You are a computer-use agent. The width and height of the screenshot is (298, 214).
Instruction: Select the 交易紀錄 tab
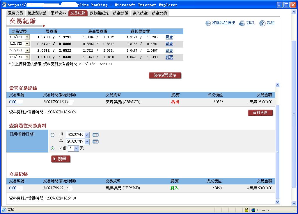pyautogui.click(x=78, y=13)
